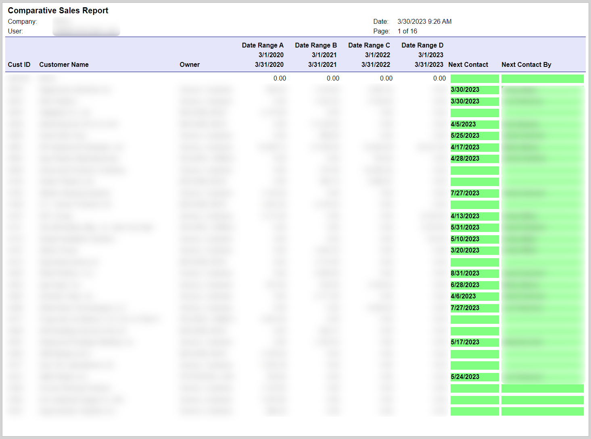Click the Comparative Sales Report title
Image resolution: width=591 pixels, height=439 pixels.
click(x=58, y=10)
